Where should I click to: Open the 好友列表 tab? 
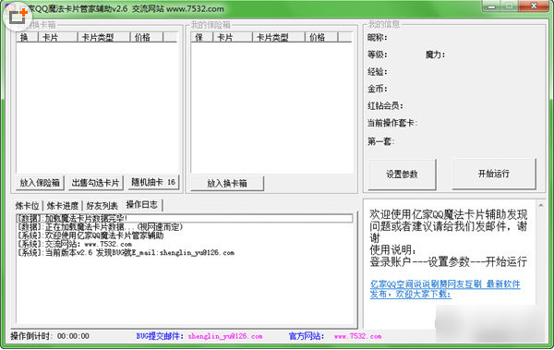click(x=102, y=206)
